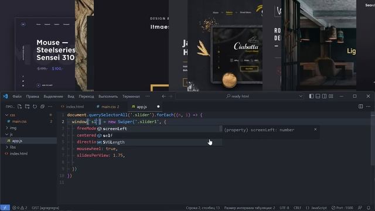Open the Файл menu
This screenshot has height=211, width=375.
[x=17, y=96]
